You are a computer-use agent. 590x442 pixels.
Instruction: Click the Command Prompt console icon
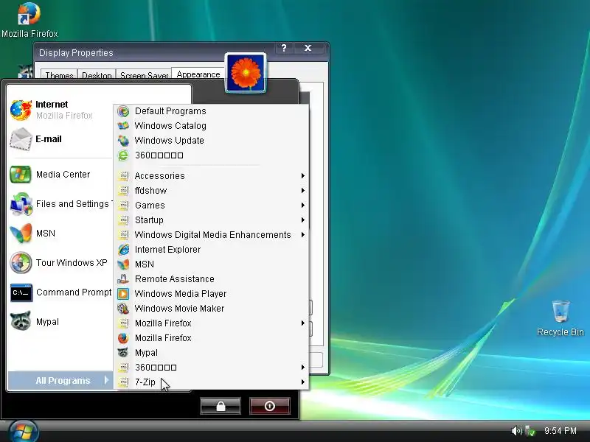point(21,292)
